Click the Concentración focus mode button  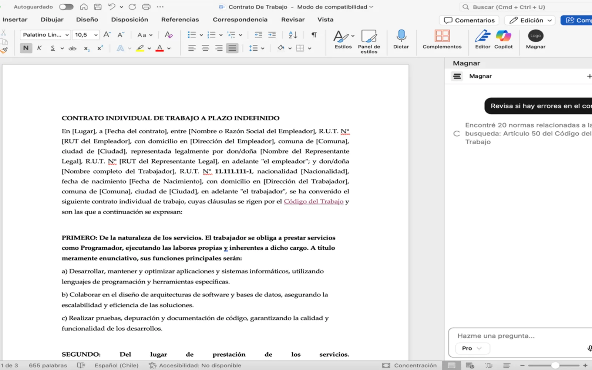(410, 365)
